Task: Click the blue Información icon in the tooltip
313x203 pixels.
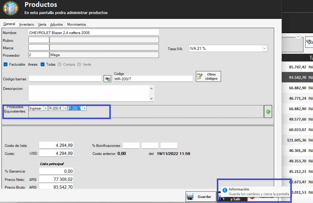Action: [225, 190]
